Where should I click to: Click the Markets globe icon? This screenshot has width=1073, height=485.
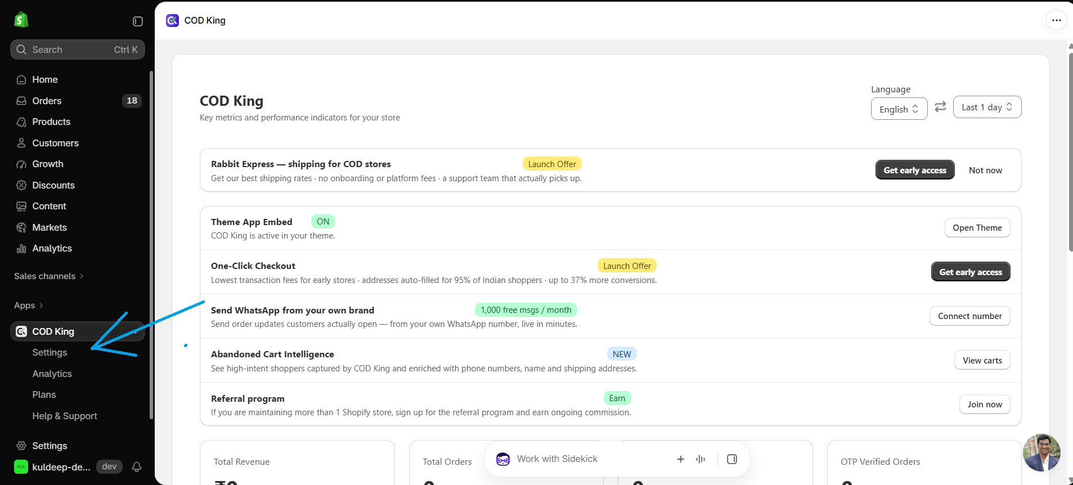21,227
